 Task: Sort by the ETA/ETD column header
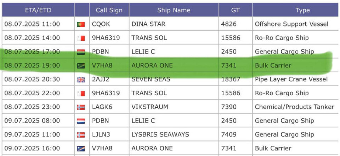pos(38,10)
